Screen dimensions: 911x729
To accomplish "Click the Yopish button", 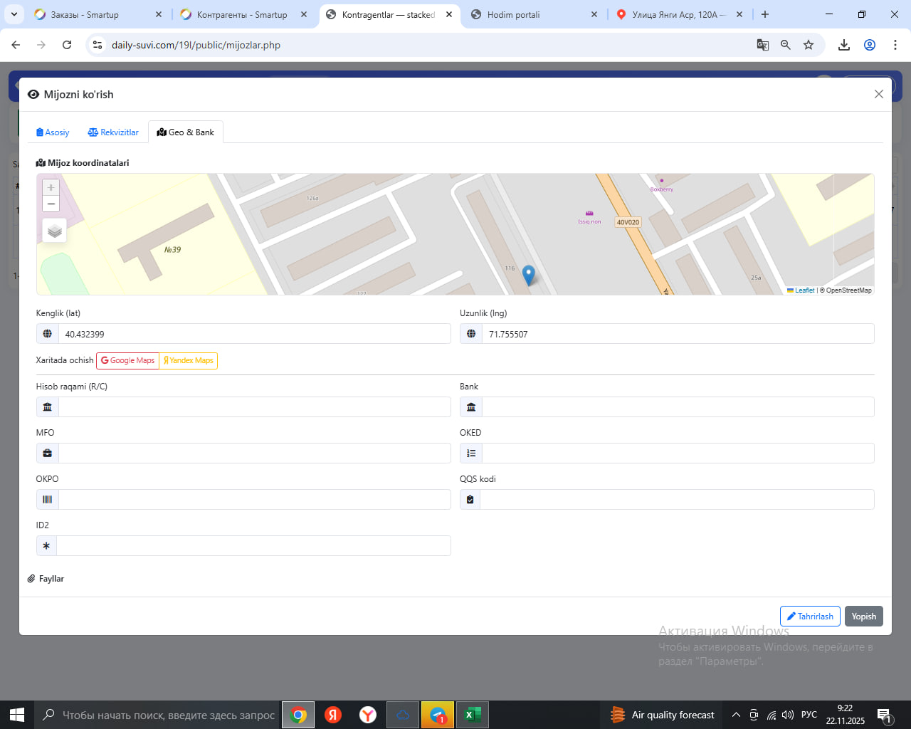I will [863, 617].
